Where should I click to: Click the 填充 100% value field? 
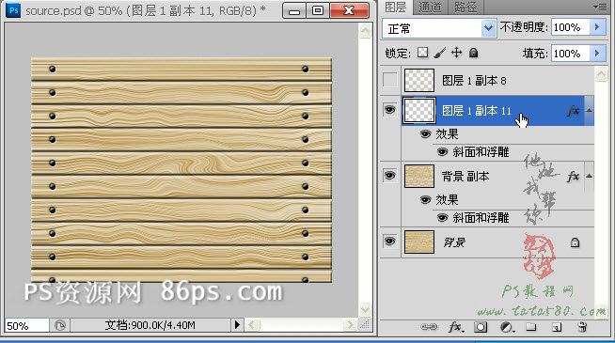571,53
